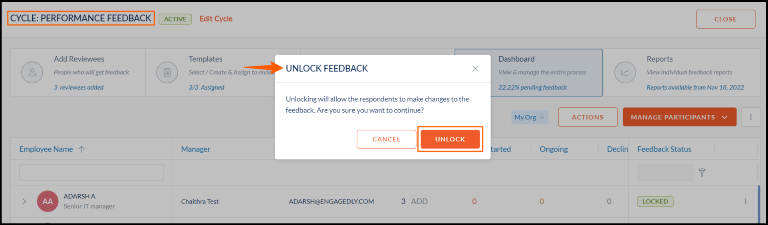Click the Reports chart icon

tap(625, 73)
